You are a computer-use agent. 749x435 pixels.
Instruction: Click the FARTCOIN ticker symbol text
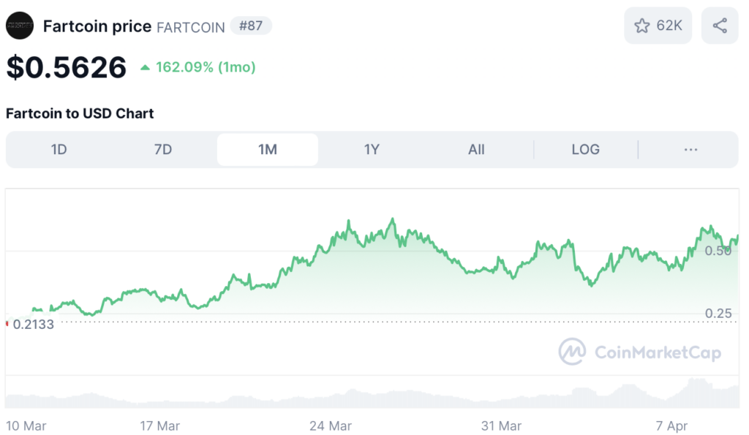[x=191, y=28]
